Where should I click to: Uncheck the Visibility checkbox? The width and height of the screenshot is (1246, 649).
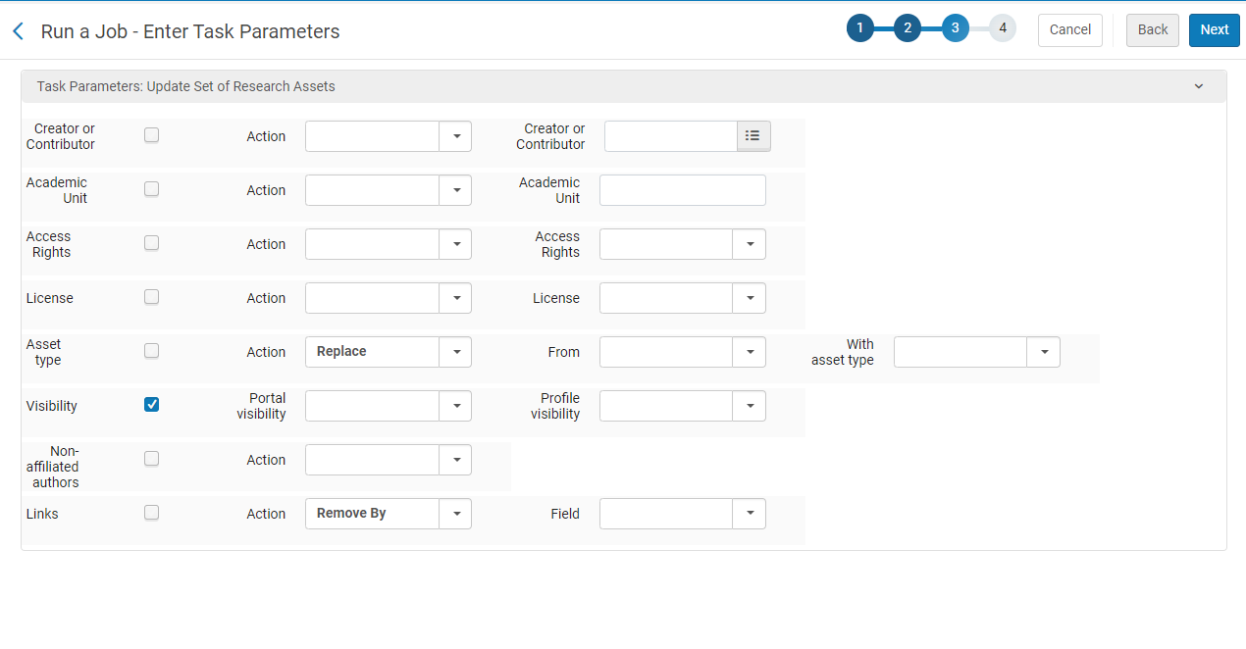coord(151,405)
